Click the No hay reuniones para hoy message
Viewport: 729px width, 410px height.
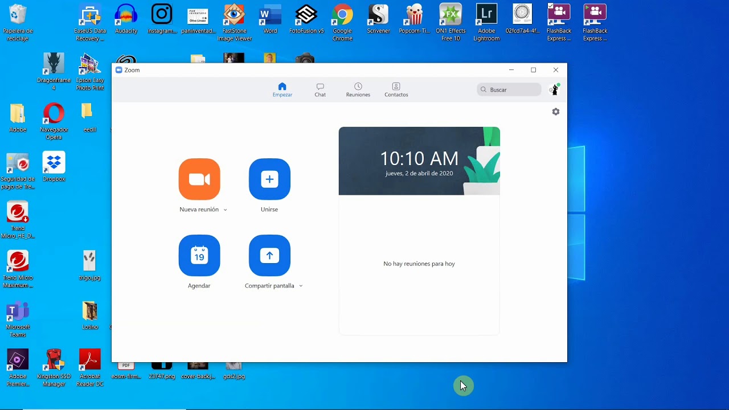pos(419,264)
